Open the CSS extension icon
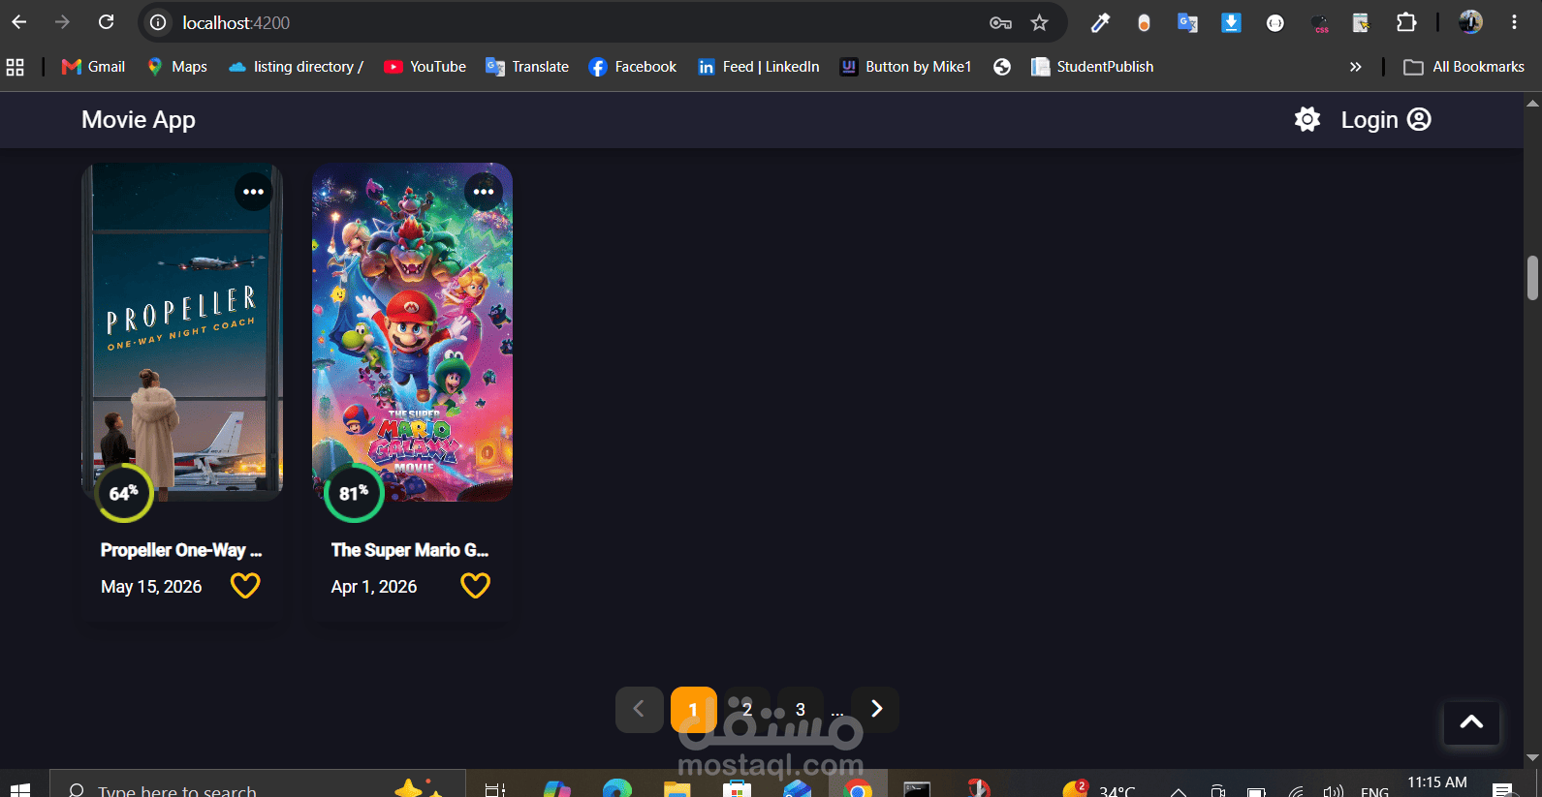The width and height of the screenshot is (1542, 797). [x=1320, y=22]
